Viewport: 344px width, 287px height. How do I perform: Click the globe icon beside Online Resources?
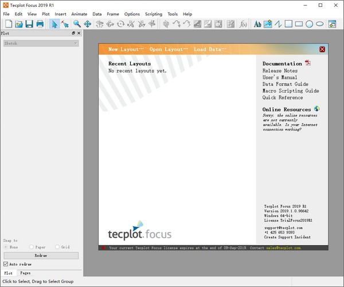coord(316,108)
